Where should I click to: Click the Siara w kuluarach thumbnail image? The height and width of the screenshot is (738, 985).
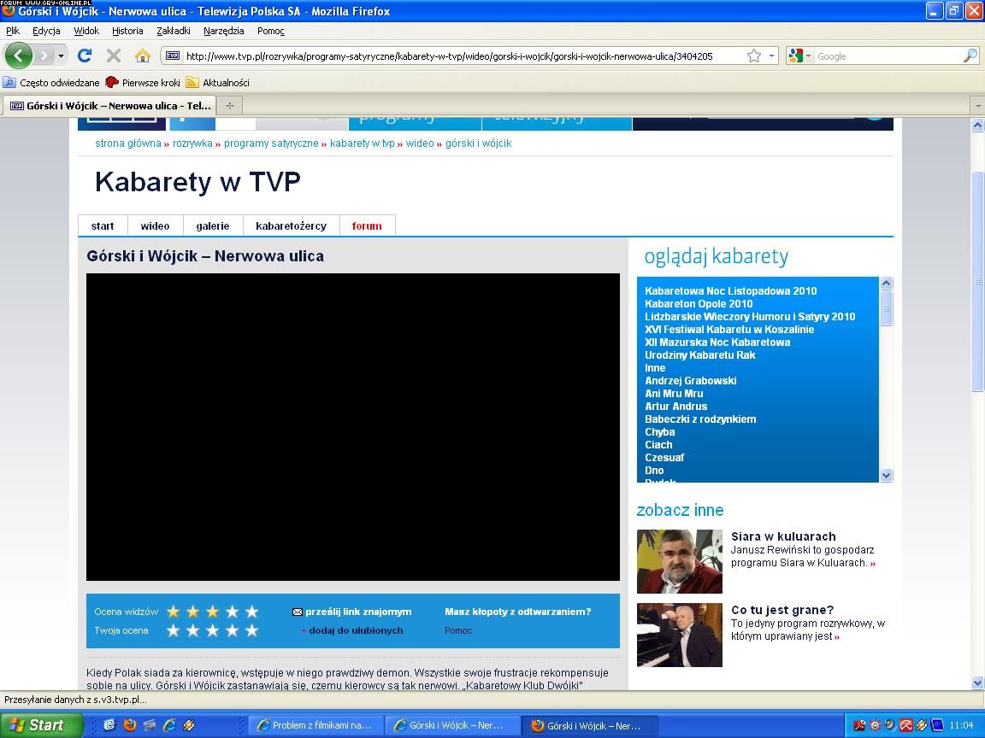(x=680, y=562)
